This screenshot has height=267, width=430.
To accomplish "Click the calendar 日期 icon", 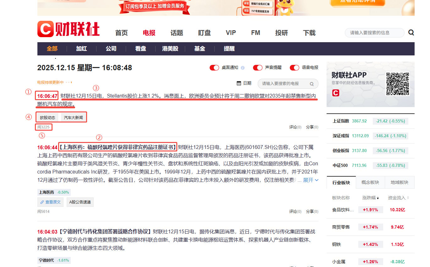I will coord(239,83).
